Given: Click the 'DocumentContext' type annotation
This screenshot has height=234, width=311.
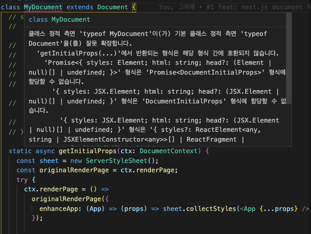Looking at the screenshot, I should point(169,151).
